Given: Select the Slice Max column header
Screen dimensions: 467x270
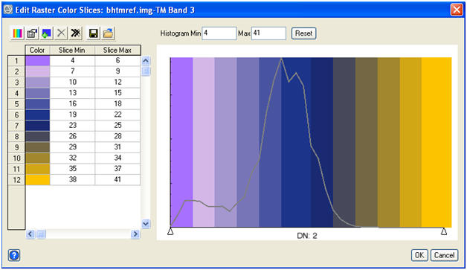Looking at the screenshot, I should click(117, 51).
